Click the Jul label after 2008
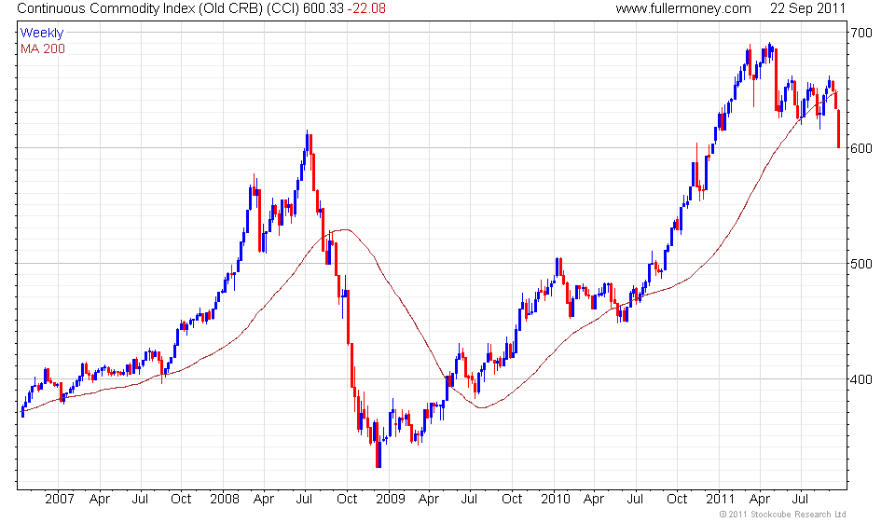 click(x=304, y=500)
